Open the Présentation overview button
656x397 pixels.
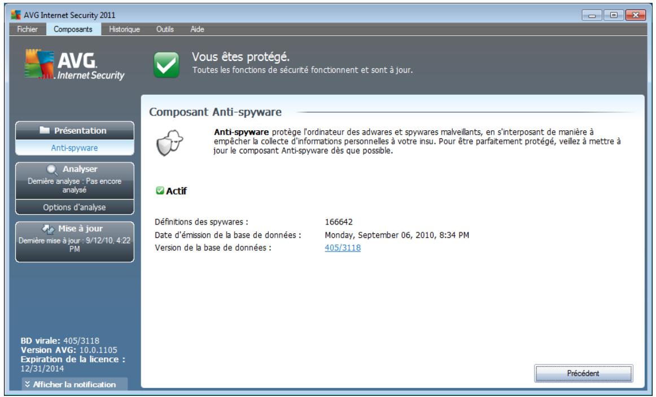click(x=75, y=131)
